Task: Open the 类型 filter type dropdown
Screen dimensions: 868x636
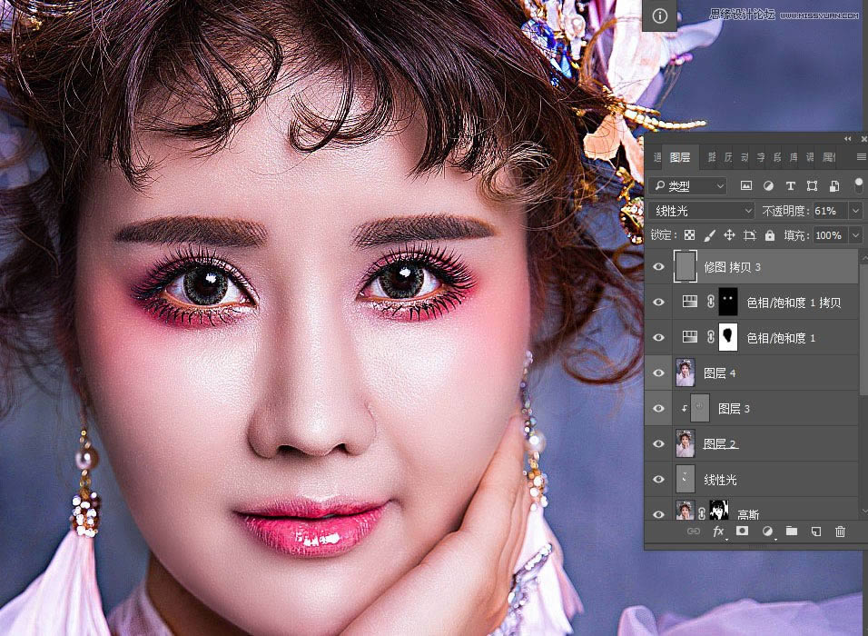Action: (x=687, y=185)
